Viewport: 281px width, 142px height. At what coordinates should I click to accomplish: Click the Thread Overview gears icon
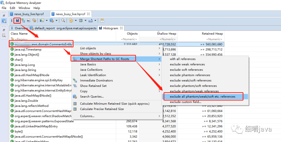[x=34, y=21]
